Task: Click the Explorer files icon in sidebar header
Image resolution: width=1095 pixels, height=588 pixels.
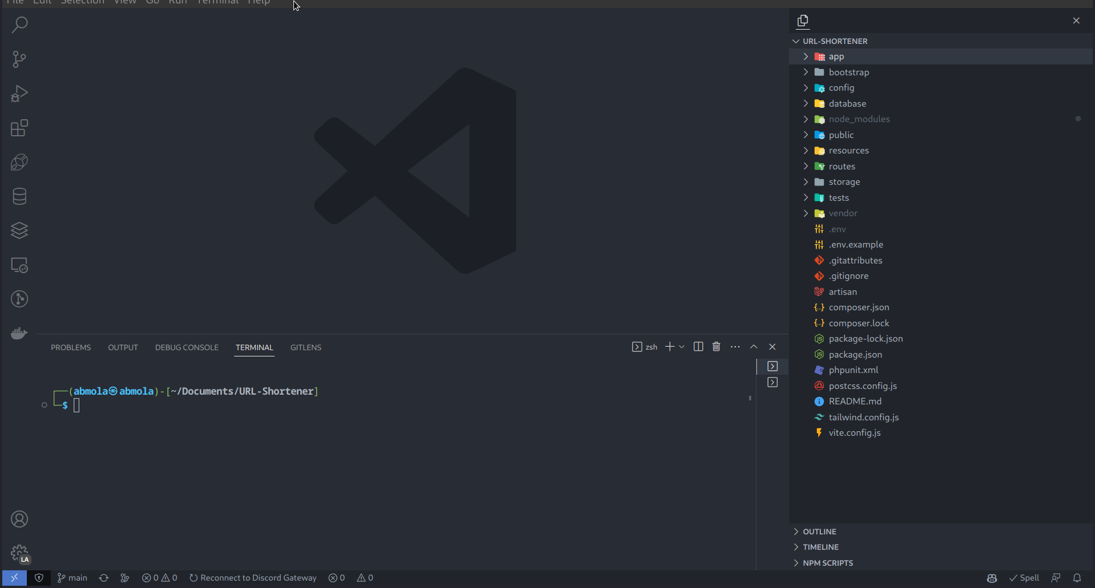Action: (803, 21)
